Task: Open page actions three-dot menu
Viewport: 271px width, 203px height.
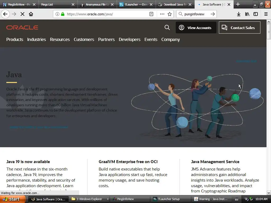Action: [x=162, y=14]
